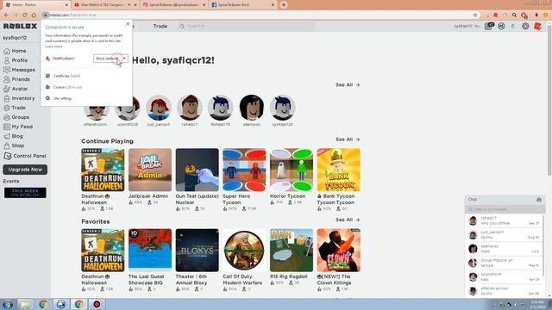Click the site lock icon in address bar
Image resolution: width=552 pixels, height=310 pixels.
[45, 15]
